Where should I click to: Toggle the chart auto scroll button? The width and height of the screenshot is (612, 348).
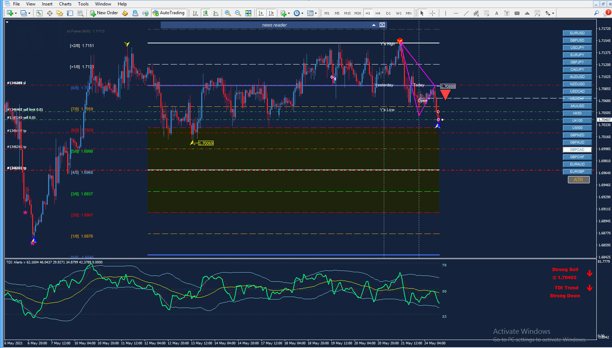(x=261, y=13)
